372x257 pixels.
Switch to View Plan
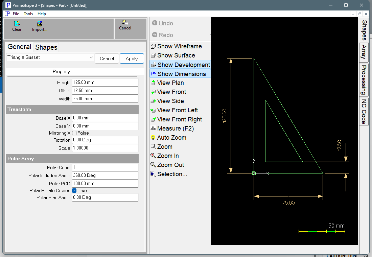(167, 83)
